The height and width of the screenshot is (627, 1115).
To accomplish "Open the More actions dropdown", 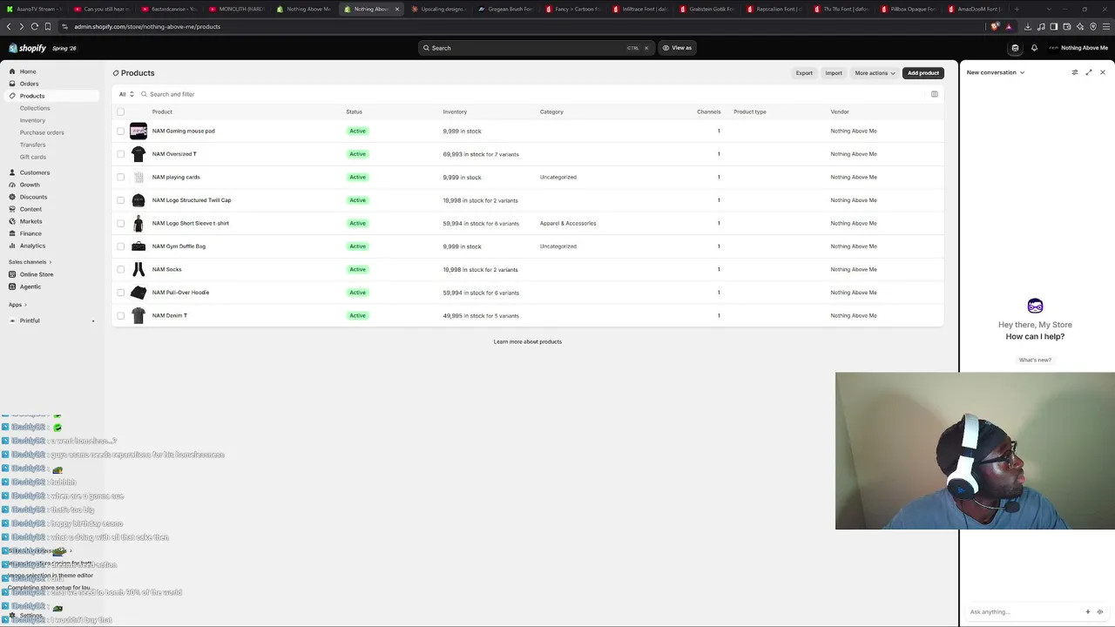I will pos(875,73).
